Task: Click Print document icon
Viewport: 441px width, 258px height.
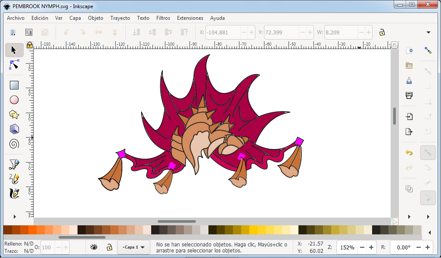Action: click(409, 95)
